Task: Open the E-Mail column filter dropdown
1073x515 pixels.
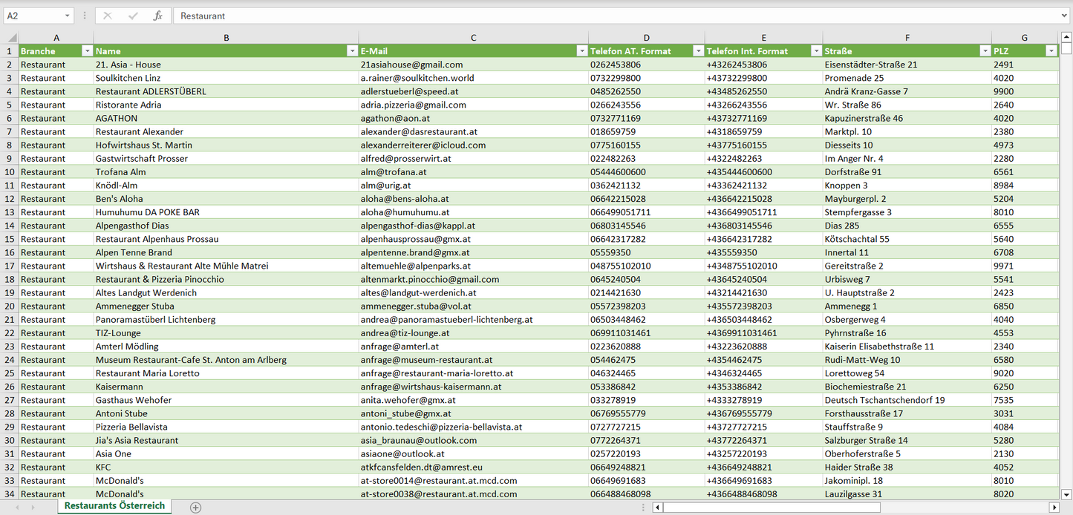Action: [x=581, y=51]
